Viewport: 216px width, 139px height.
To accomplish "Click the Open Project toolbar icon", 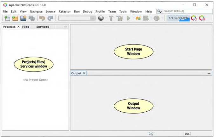I will (23, 18).
